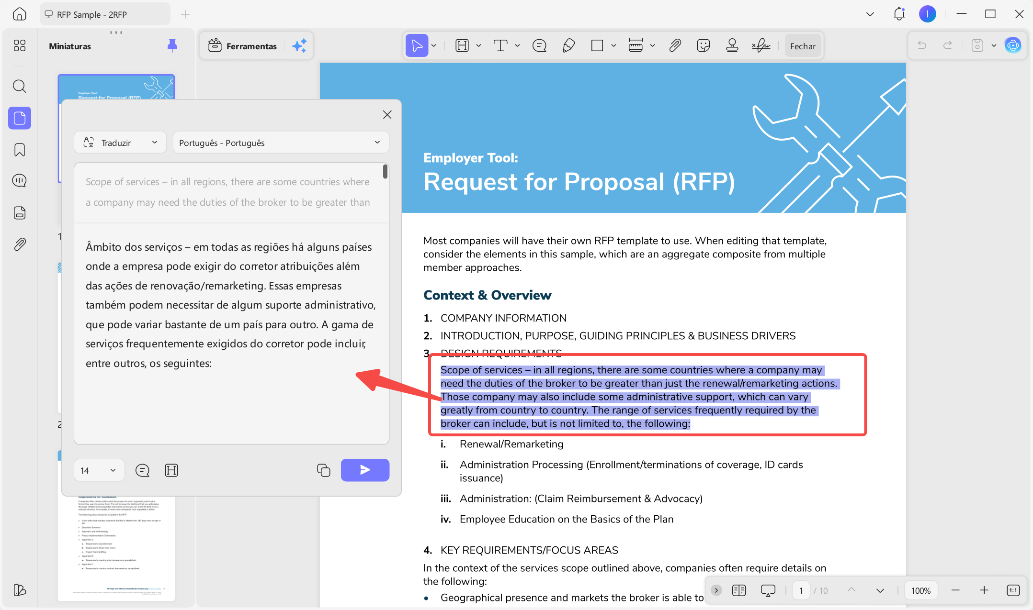Close the translation popup
This screenshot has height=610, width=1033.
coord(387,115)
